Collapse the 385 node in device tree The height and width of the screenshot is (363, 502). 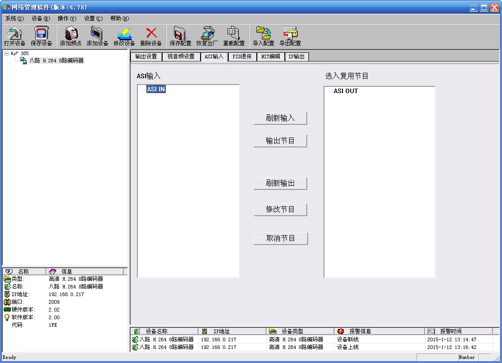[6, 53]
